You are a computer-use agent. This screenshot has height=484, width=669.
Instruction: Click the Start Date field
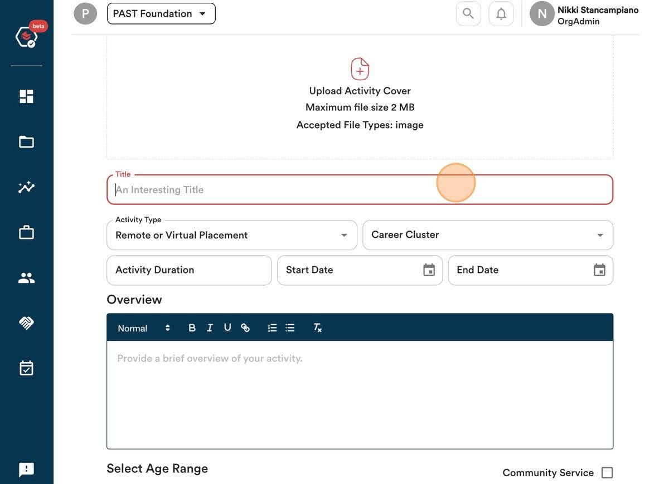(360, 270)
